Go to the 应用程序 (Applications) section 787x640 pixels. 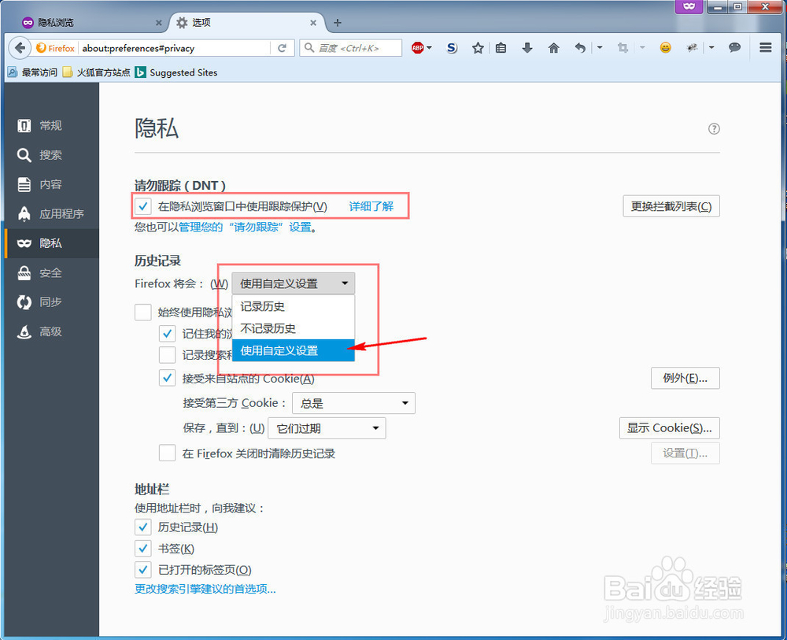[49, 213]
